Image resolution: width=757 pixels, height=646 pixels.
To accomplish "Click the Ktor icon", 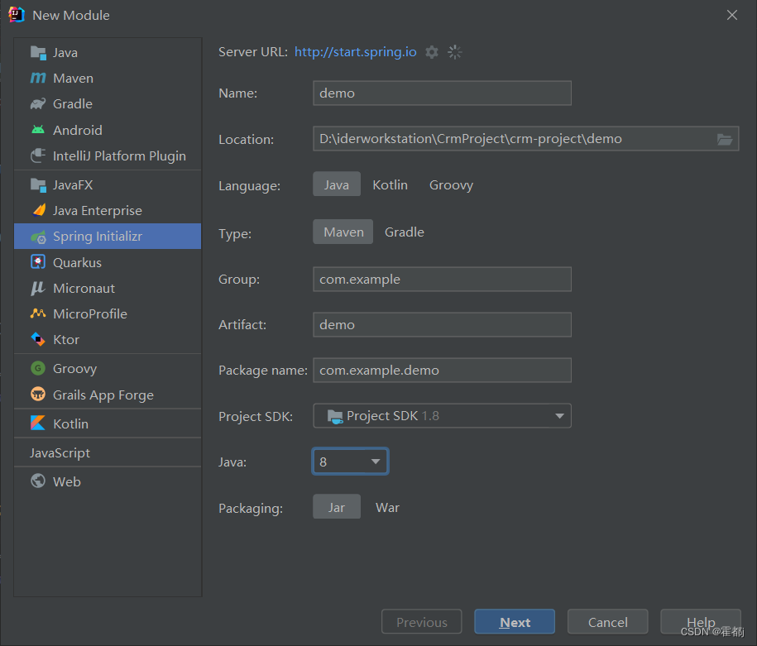I will [x=38, y=339].
